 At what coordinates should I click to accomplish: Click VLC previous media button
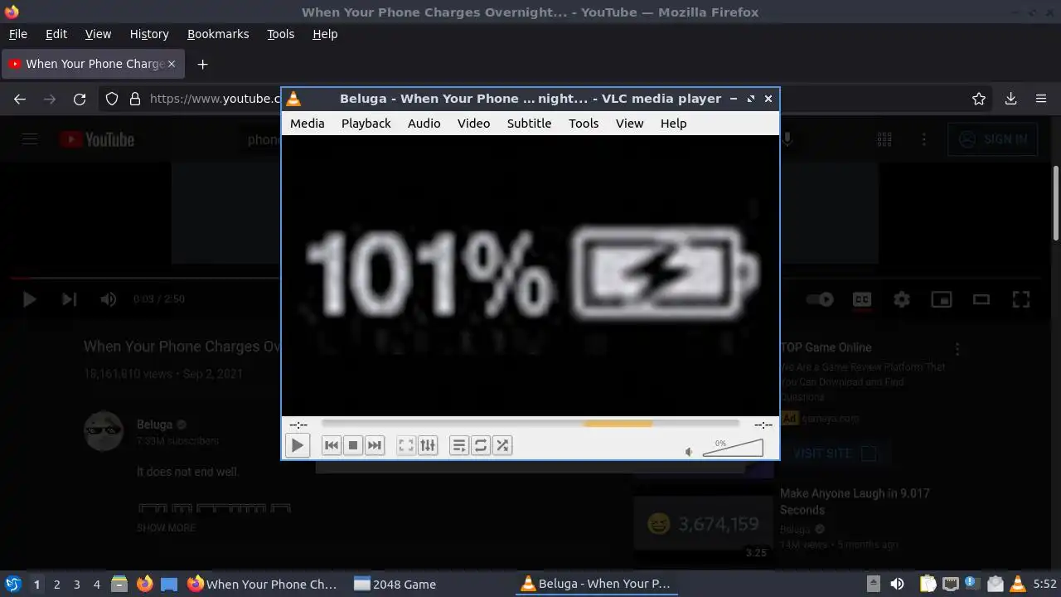coord(332,445)
